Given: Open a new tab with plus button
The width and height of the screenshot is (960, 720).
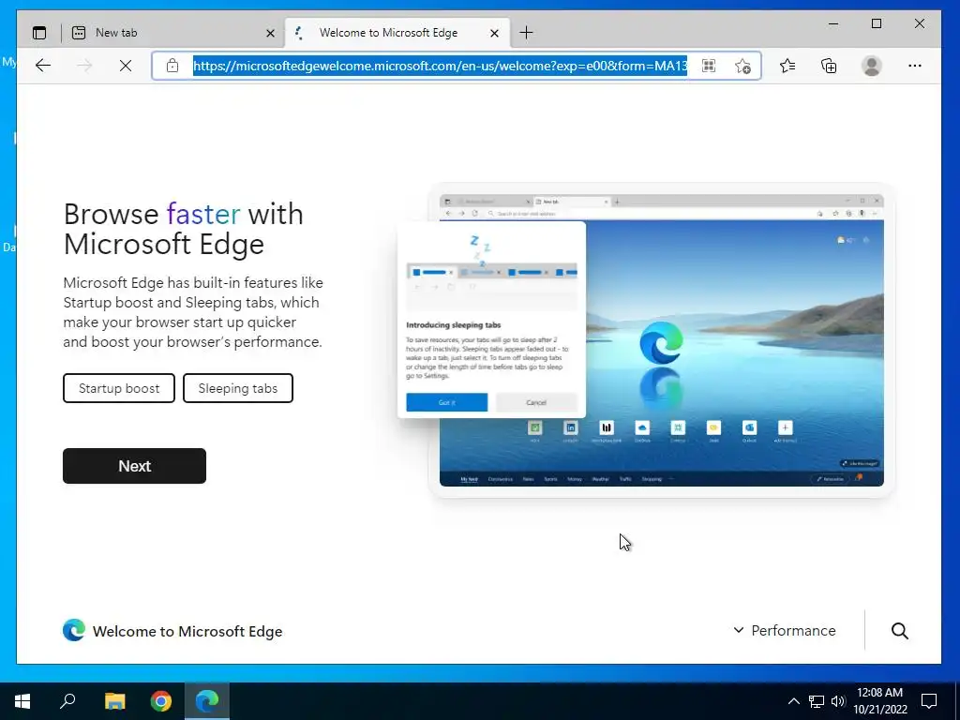Looking at the screenshot, I should tap(526, 33).
